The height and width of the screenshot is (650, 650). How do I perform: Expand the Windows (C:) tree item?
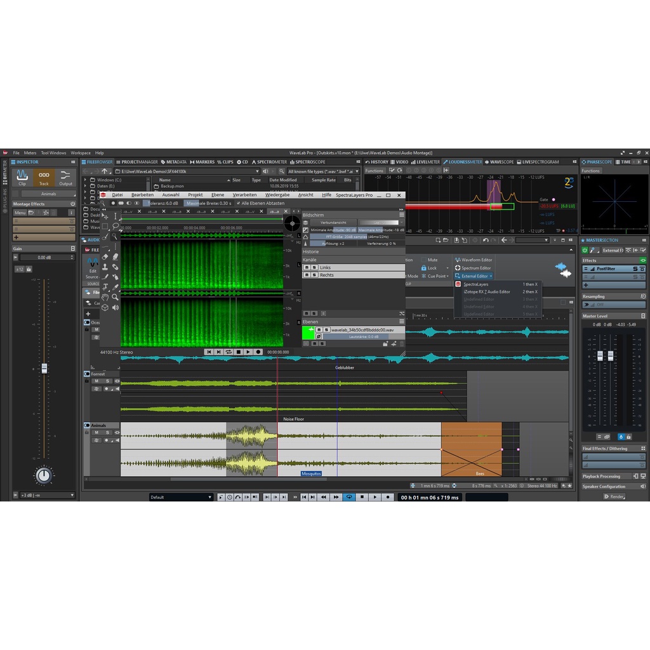(x=86, y=180)
